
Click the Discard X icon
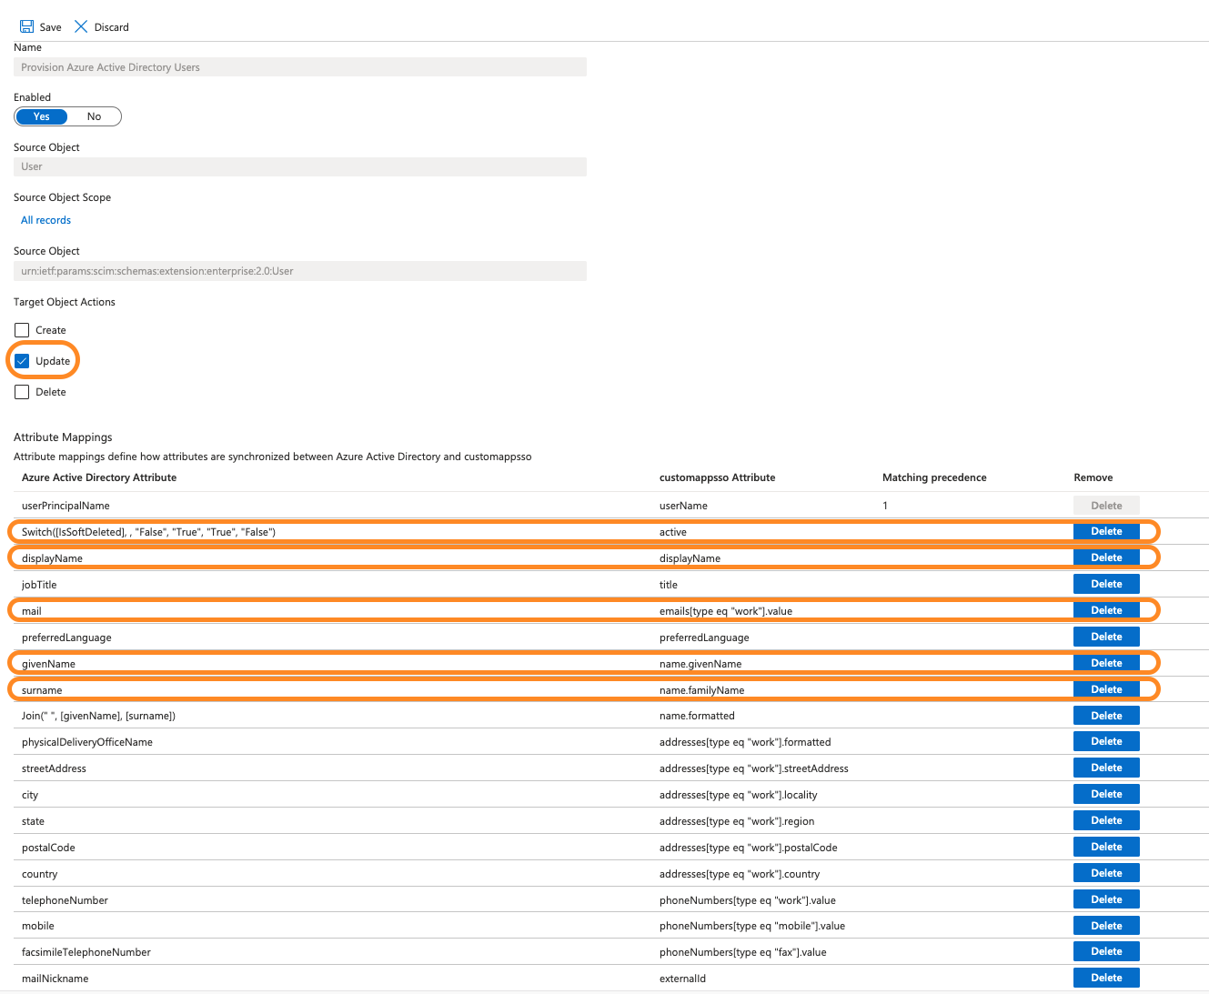[81, 26]
